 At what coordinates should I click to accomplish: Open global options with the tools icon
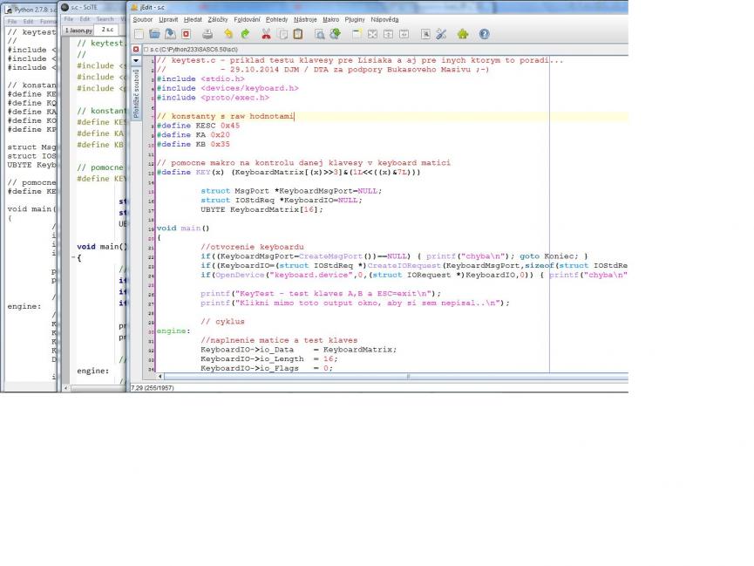(441, 34)
